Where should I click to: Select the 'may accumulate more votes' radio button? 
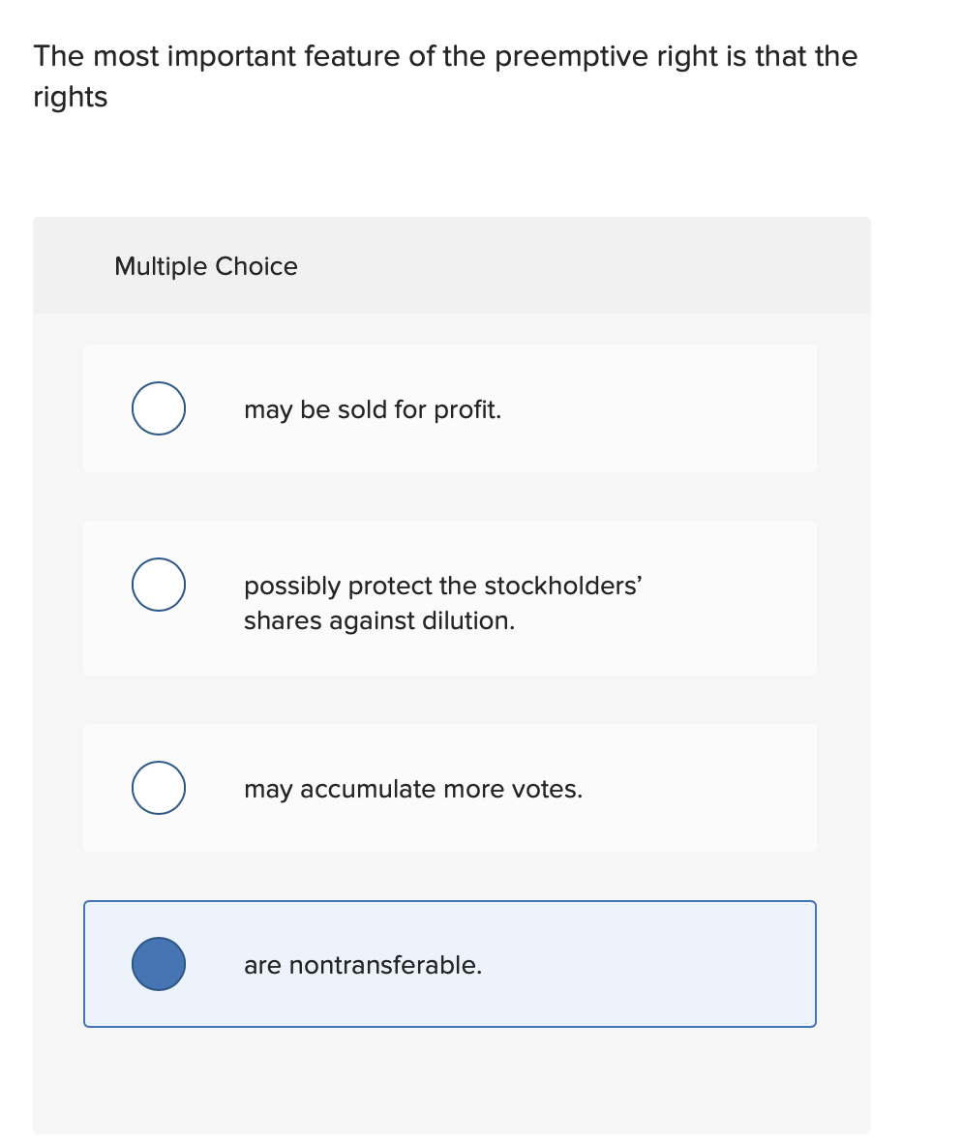pos(158,788)
